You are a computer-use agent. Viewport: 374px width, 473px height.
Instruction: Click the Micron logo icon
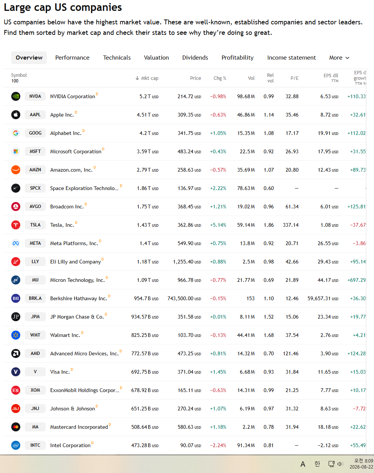16,280
